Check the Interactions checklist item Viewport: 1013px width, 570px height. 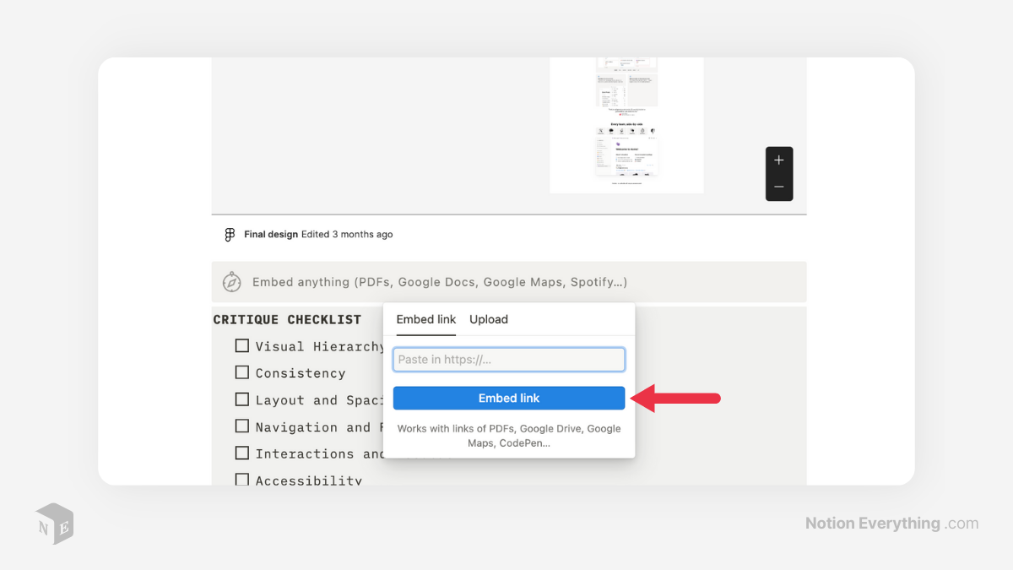[242, 453]
